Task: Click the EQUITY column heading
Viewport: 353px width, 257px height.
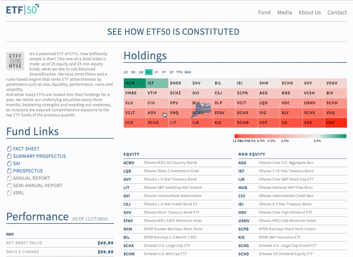Action: [x=131, y=154]
